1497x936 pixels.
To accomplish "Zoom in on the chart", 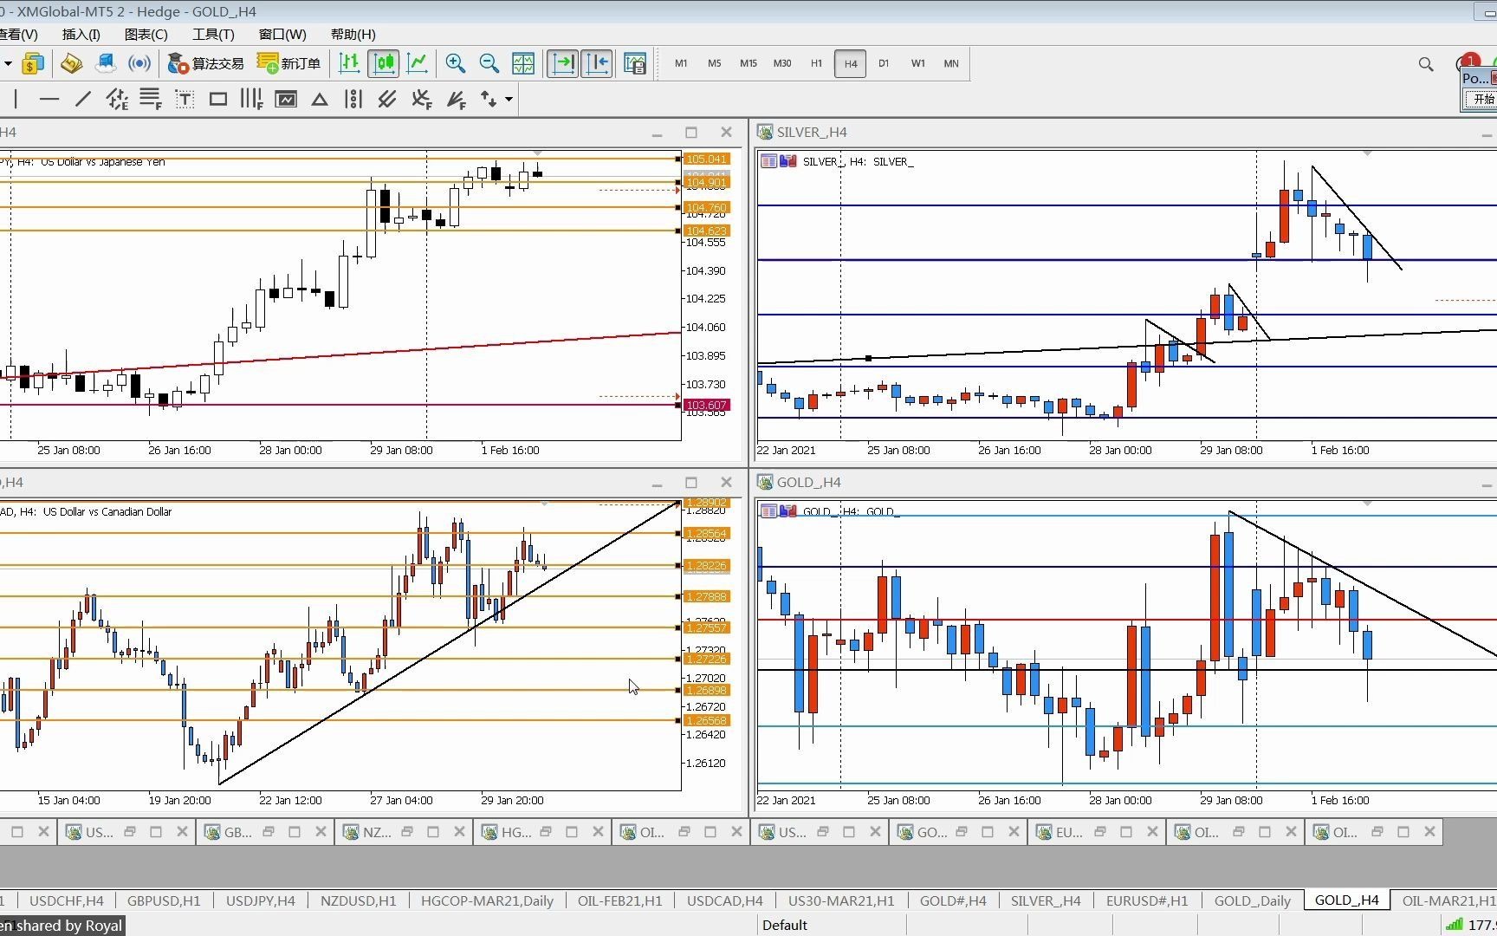I will (455, 63).
